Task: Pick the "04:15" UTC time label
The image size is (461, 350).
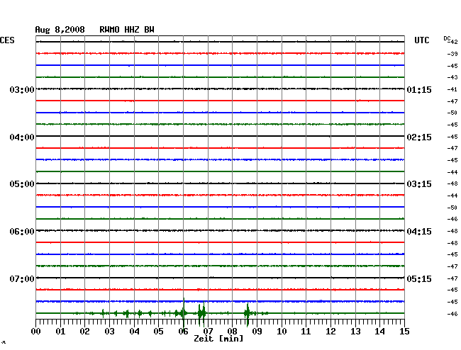Action: [x=419, y=232]
